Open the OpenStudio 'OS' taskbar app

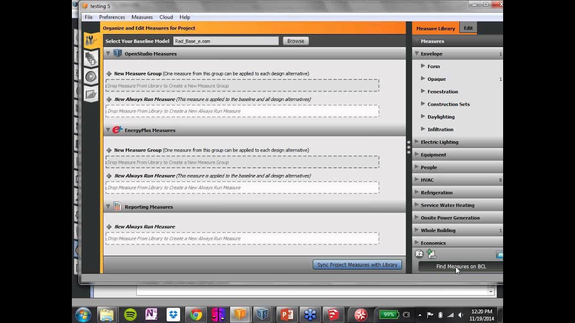[x=263, y=315]
